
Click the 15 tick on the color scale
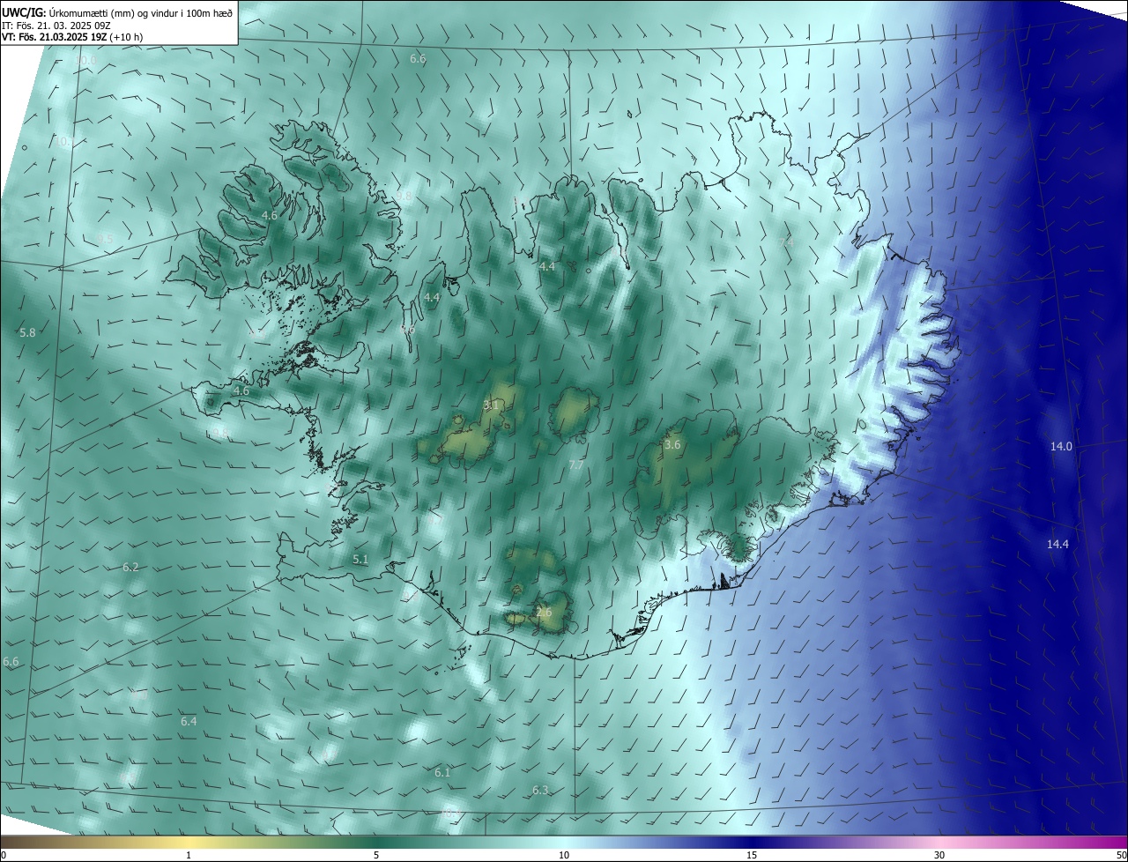point(752,856)
